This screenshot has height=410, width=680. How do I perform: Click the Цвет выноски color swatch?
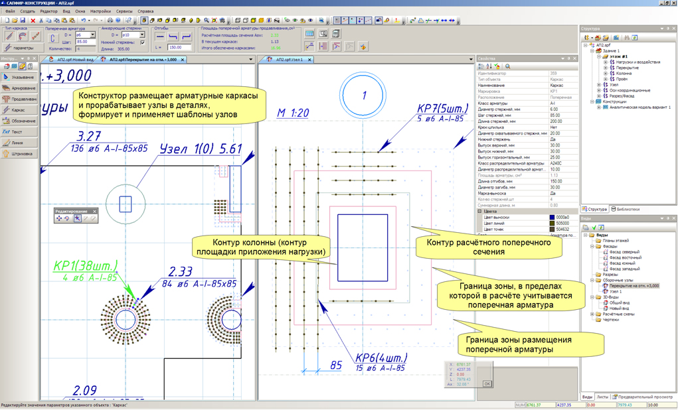(x=553, y=218)
